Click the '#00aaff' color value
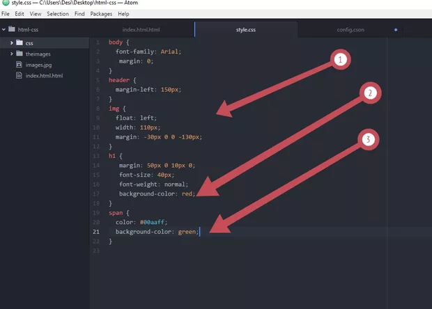The width and height of the screenshot is (432, 309). click(x=152, y=222)
